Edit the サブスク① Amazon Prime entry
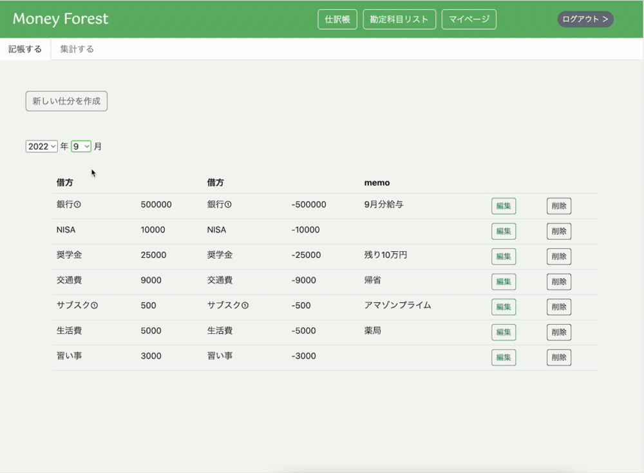 coord(503,307)
